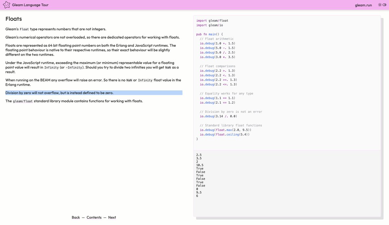Click the '// Float arithmetic' comment
The height and width of the screenshot is (225, 389).
pyautogui.click(x=217, y=39)
